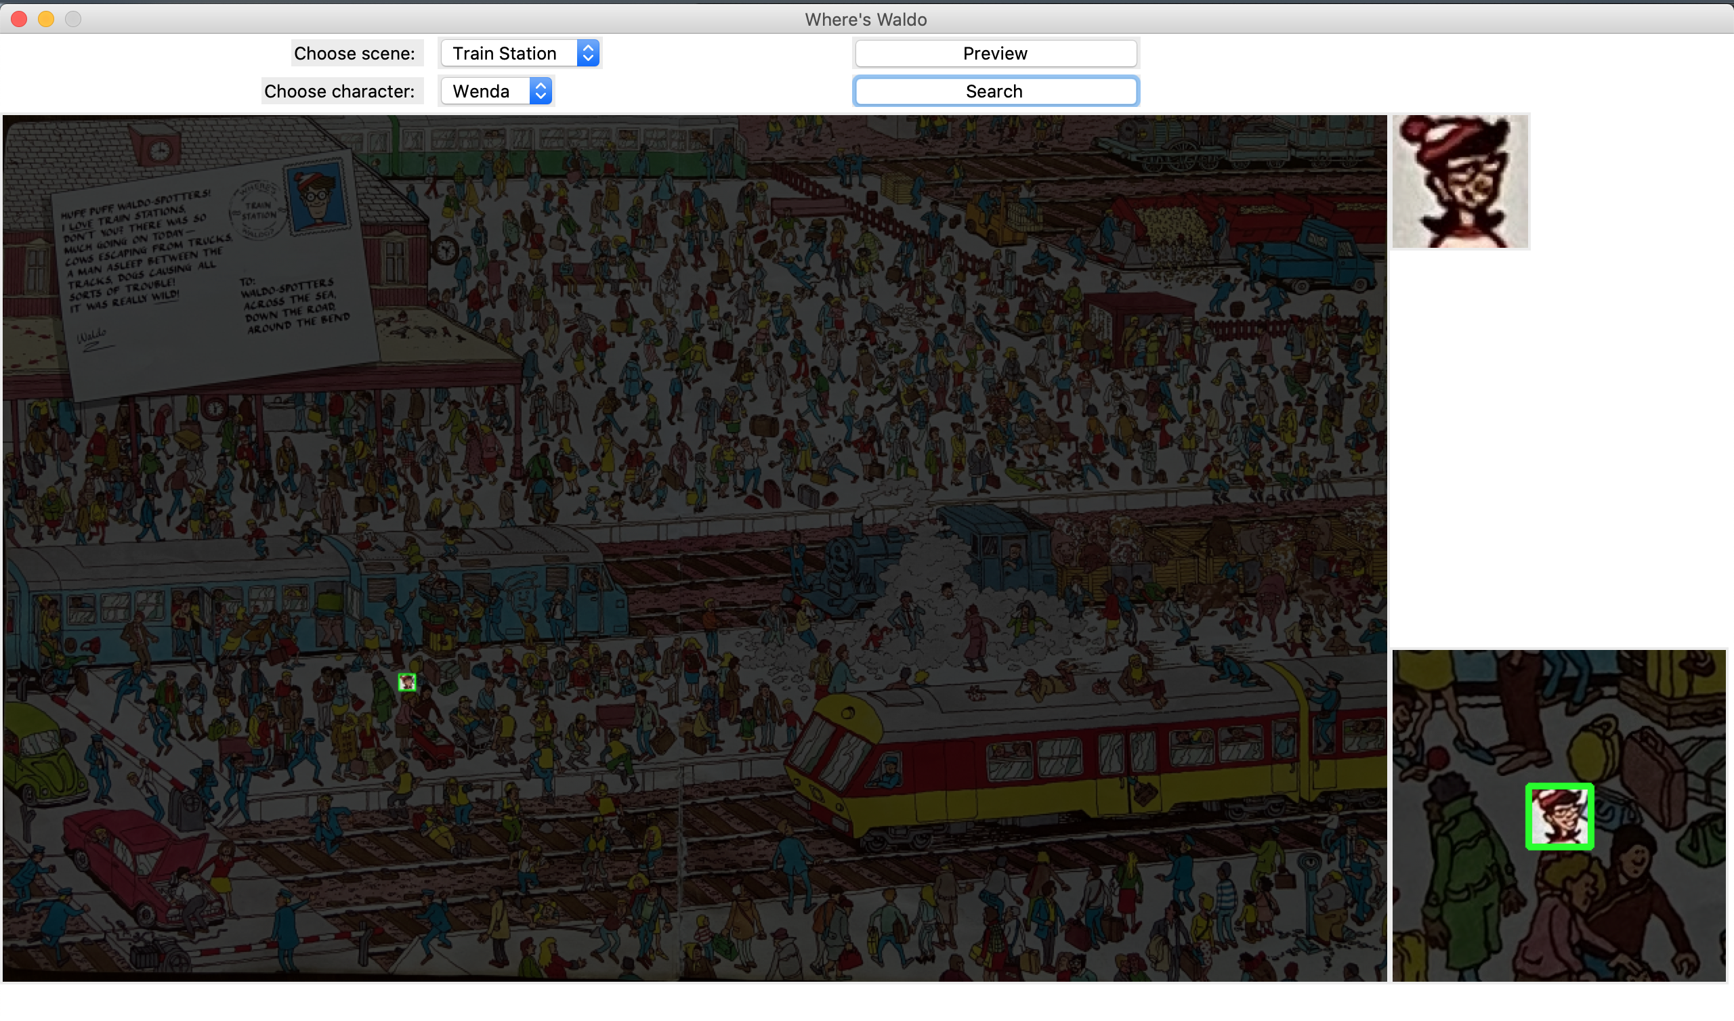Close the Where's Waldo window
The height and width of the screenshot is (1021, 1734).
(x=19, y=19)
